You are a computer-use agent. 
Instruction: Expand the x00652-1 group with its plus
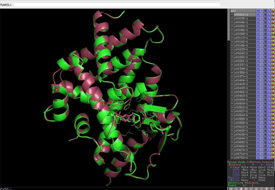232,142
